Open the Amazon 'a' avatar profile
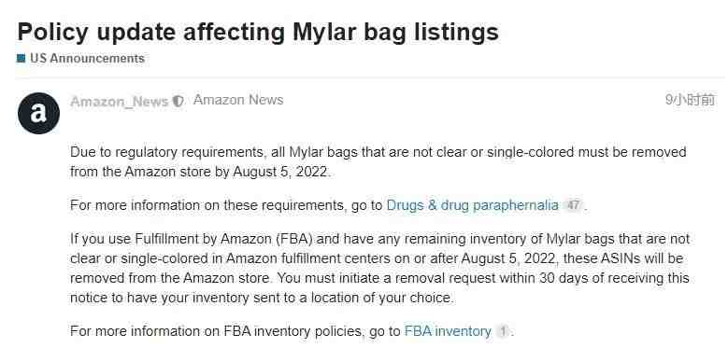 [x=38, y=113]
